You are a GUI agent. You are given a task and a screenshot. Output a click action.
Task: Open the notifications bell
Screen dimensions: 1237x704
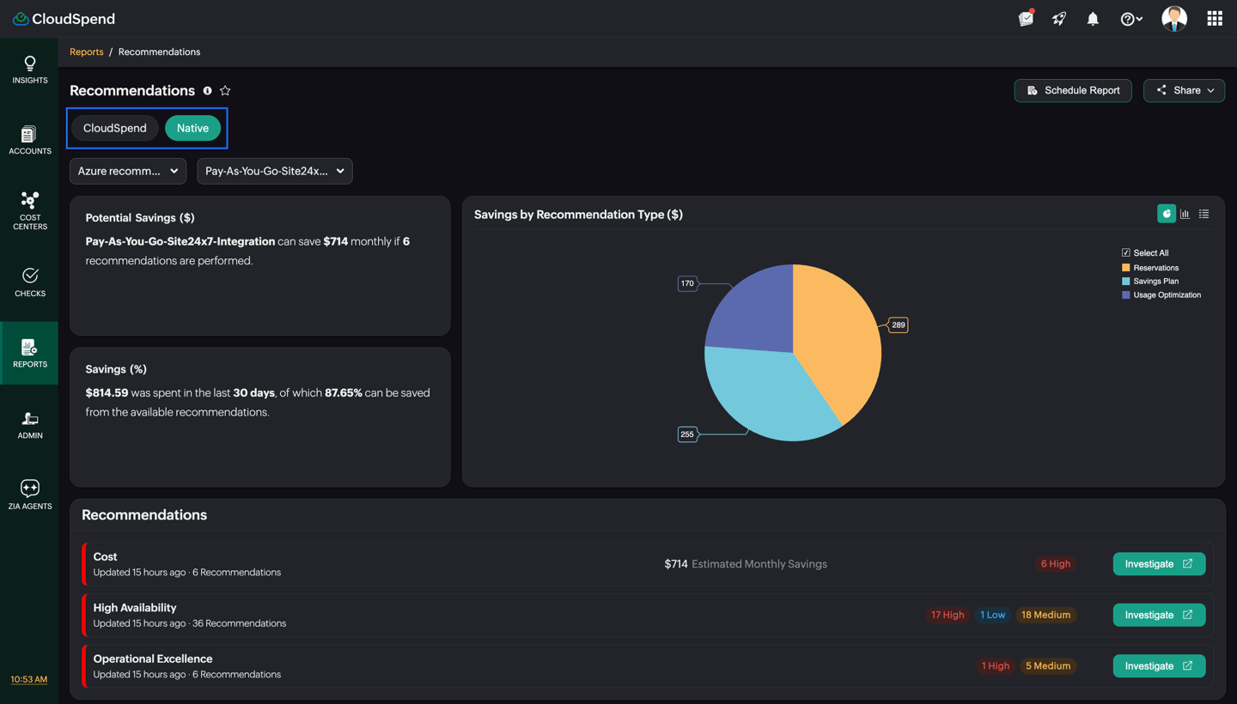tap(1093, 19)
